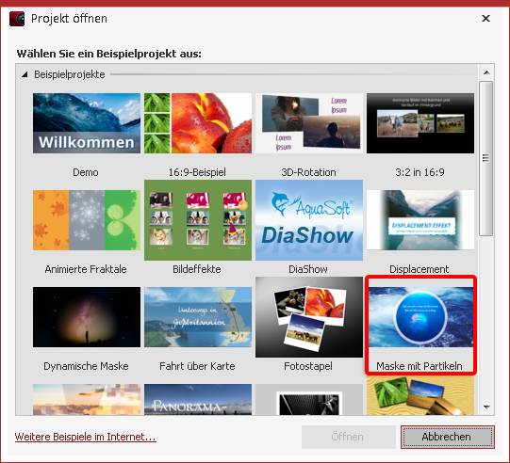Viewport: 510px width, 463px height.
Task: Click the DiaShow label below thumbnail
Action: tap(308, 269)
